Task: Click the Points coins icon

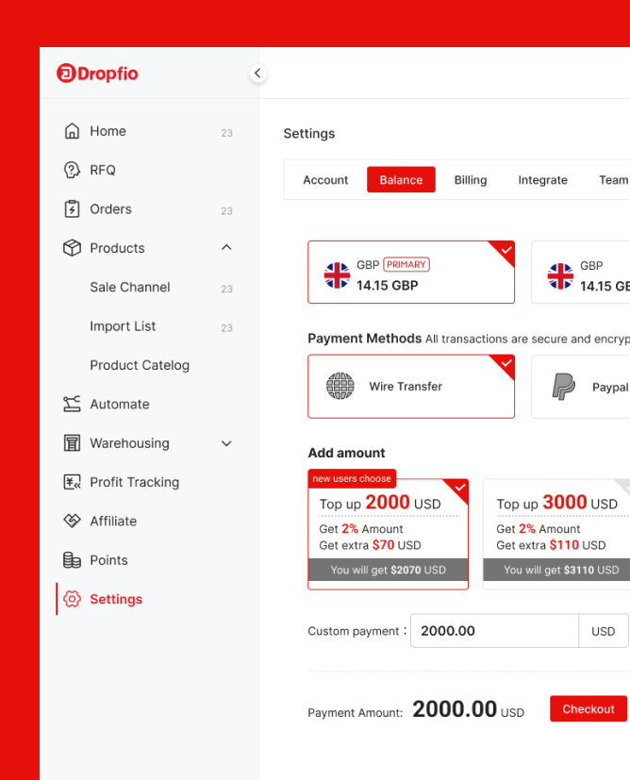Action: coord(72,560)
